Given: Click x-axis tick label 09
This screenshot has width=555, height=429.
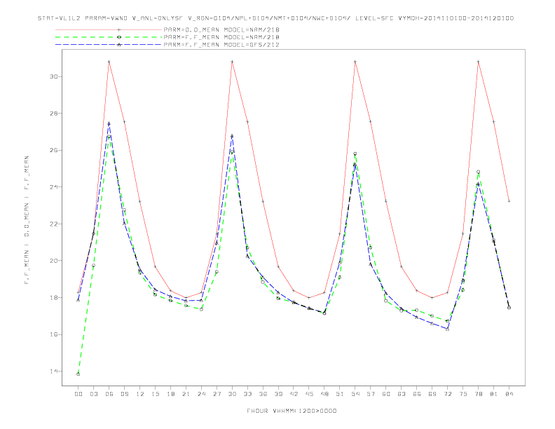Looking at the screenshot, I should tap(124, 394).
